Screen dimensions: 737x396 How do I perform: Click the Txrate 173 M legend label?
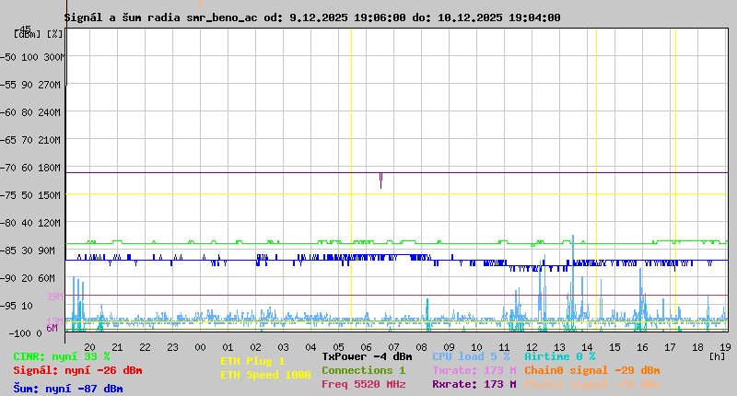tap(474, 370)
